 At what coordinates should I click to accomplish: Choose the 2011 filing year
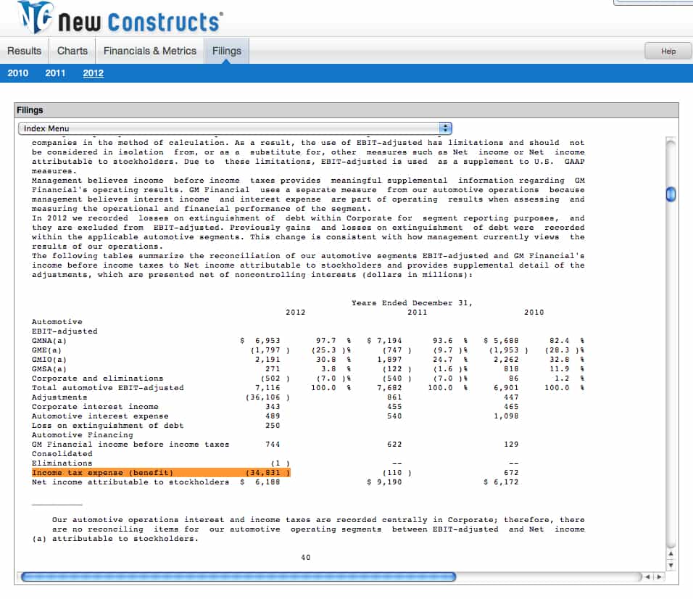pyautogui.click(x=55, y=73)
